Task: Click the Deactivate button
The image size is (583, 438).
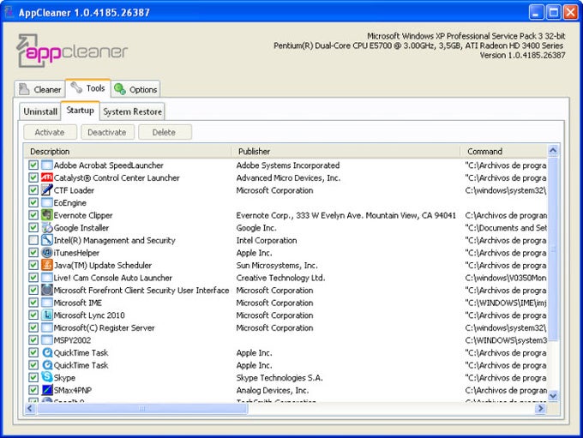Action: click(107, 132)
